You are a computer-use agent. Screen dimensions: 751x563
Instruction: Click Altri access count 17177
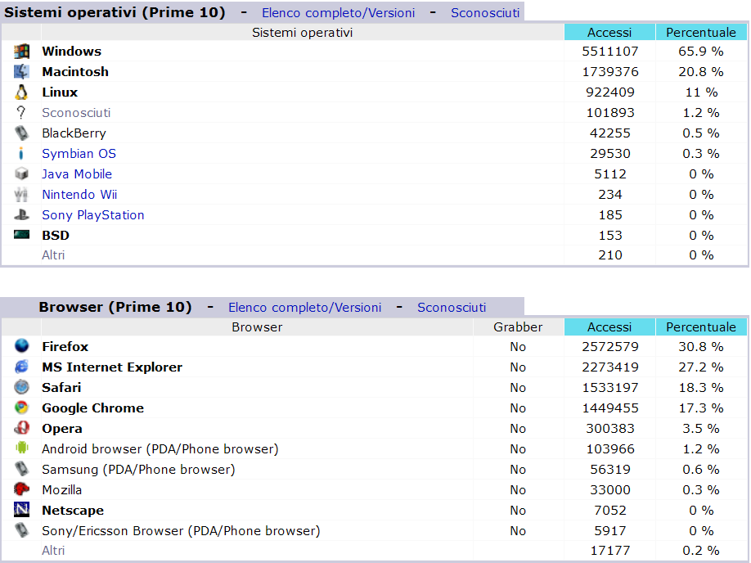coord(610,551)
